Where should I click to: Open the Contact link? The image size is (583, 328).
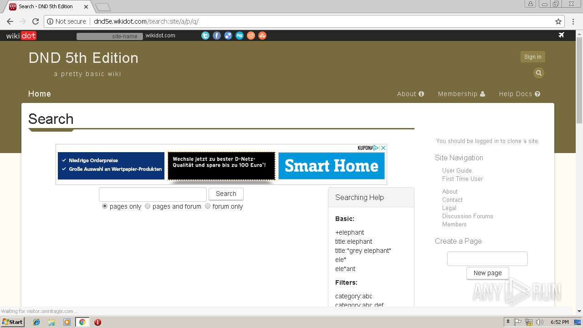pos(452,200)
